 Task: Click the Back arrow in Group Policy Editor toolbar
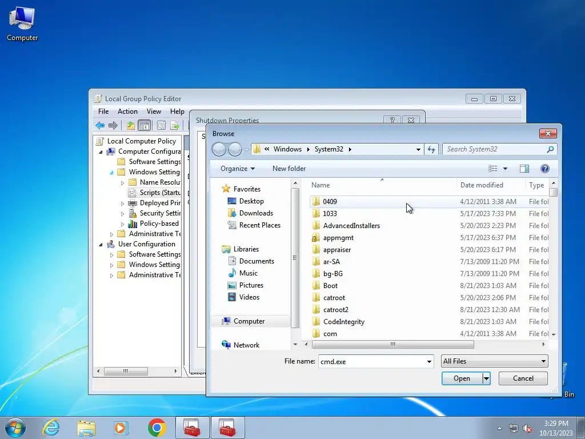click(x=99, y=125)
